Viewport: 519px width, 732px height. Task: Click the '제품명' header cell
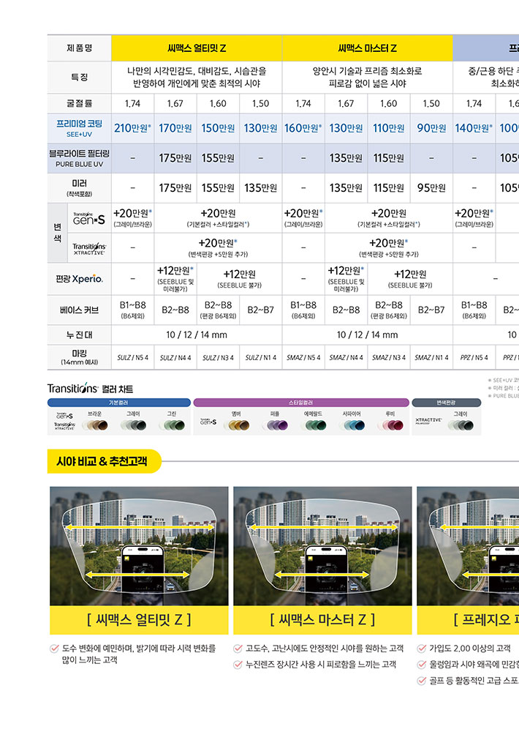pyautogui.click(x=79, y=48)
